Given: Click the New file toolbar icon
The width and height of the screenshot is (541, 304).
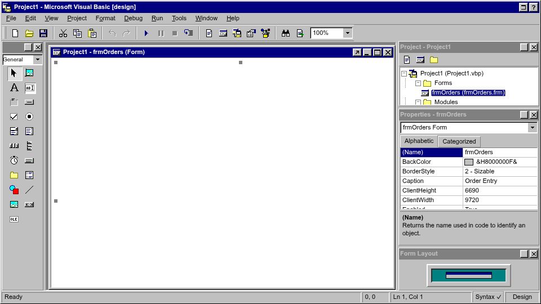Looking at the screenshot, I should tap(15, 33).
